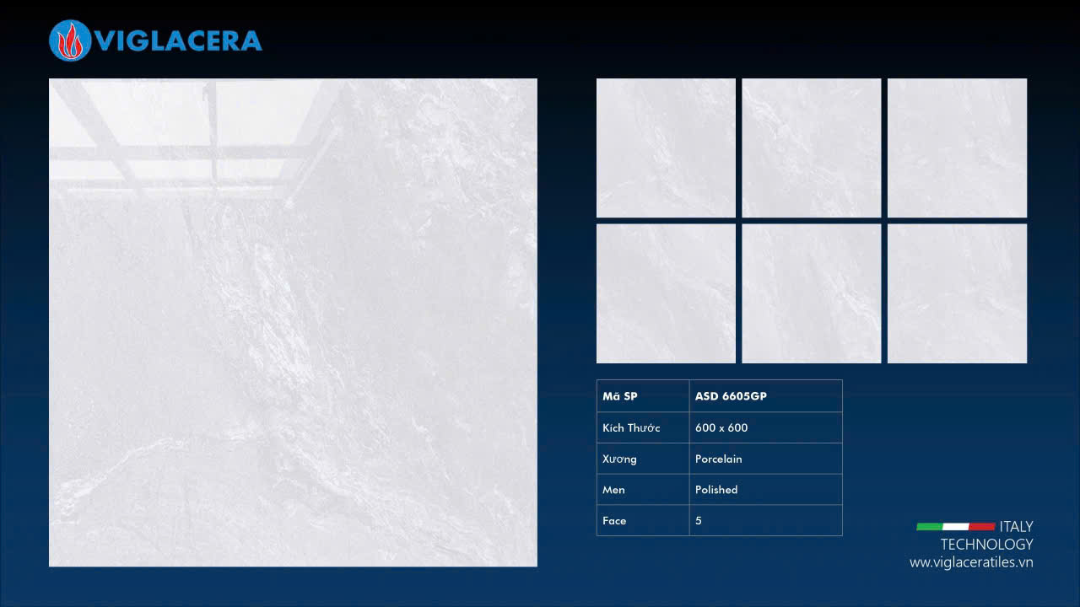Click the product code 'ASD 6605GP'
Image resolution: width=1080 pixels, height=607 pixels.
(x=731, y=396)
